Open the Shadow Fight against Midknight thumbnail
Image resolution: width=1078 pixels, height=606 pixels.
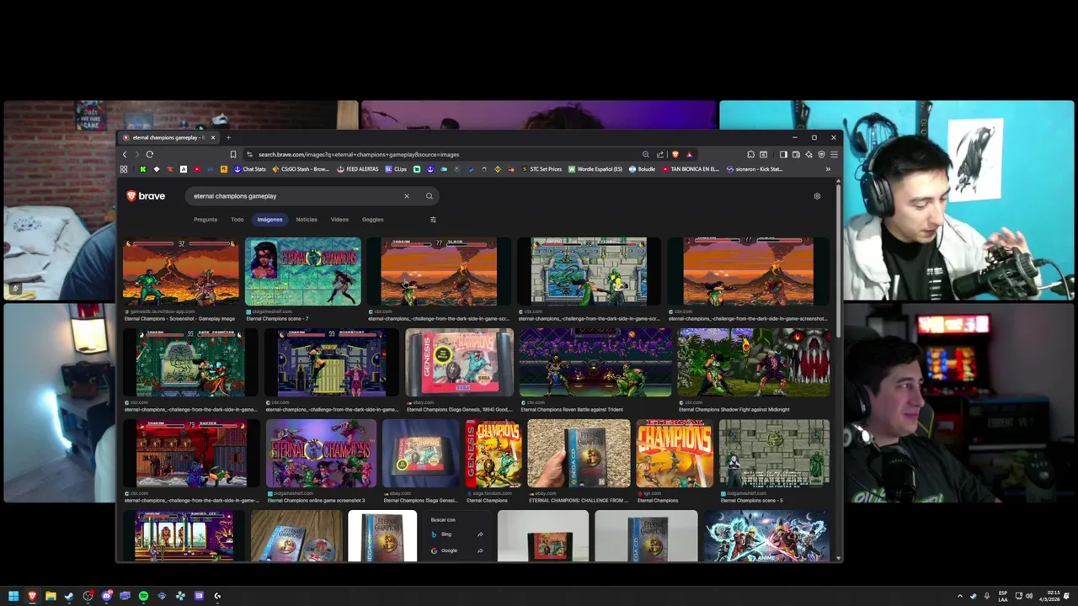(x=754, y=363)
